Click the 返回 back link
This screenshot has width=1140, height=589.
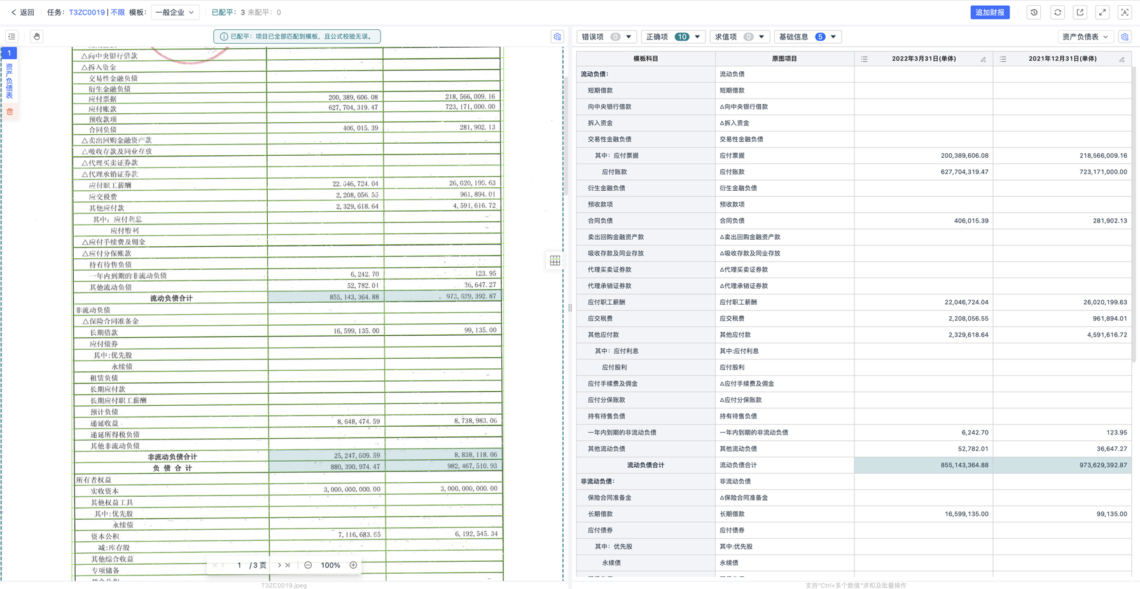pos(23,12)
